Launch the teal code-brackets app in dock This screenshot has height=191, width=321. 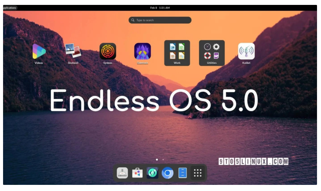[153, 173]
